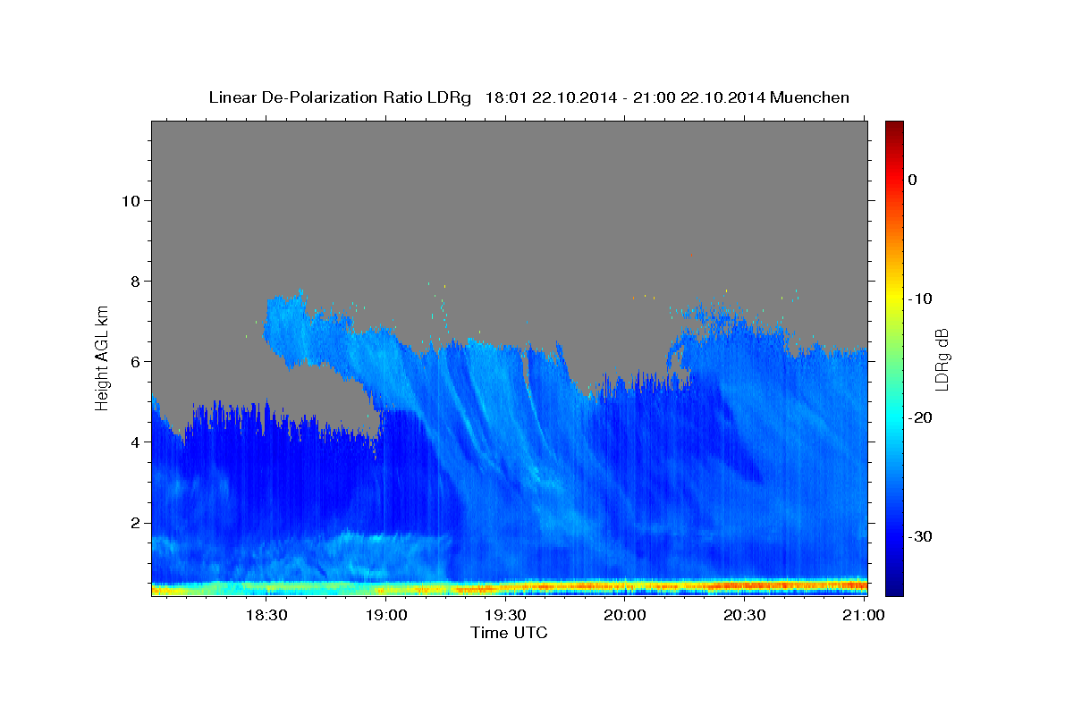Click the '18:30' time tick label

[266, 616]
